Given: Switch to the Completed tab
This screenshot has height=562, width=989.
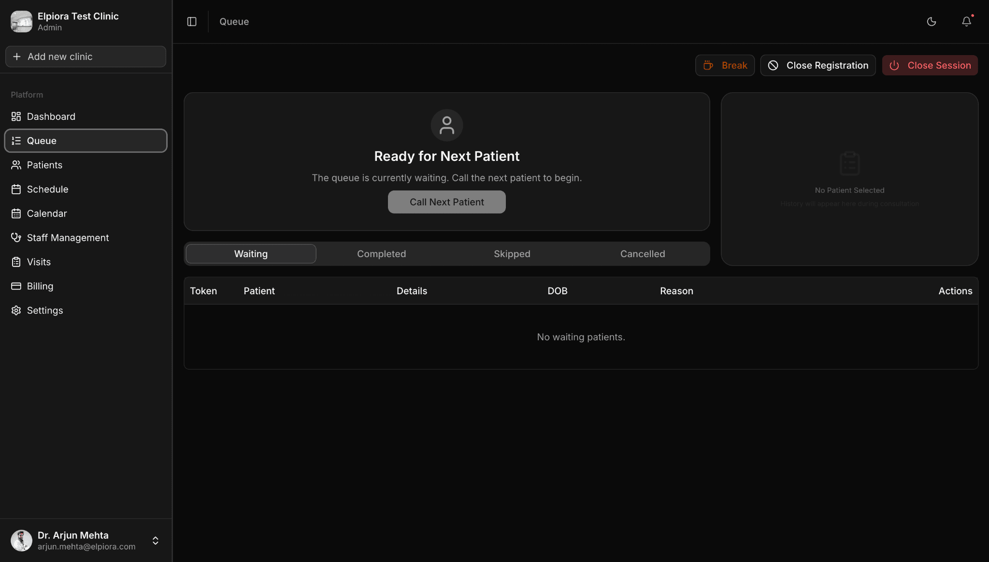Looking at the screenshot, I should [381, 254].
